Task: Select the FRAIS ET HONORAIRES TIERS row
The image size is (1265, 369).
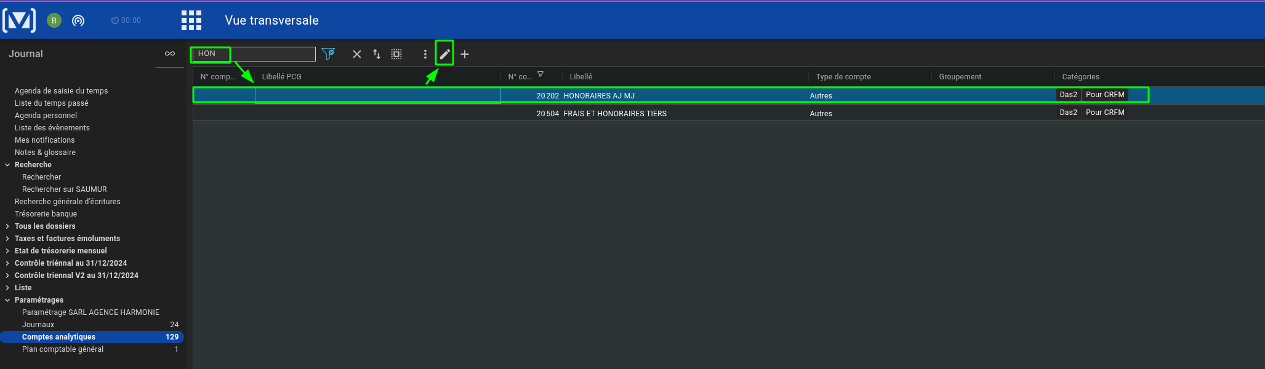Action: [729, 113]
